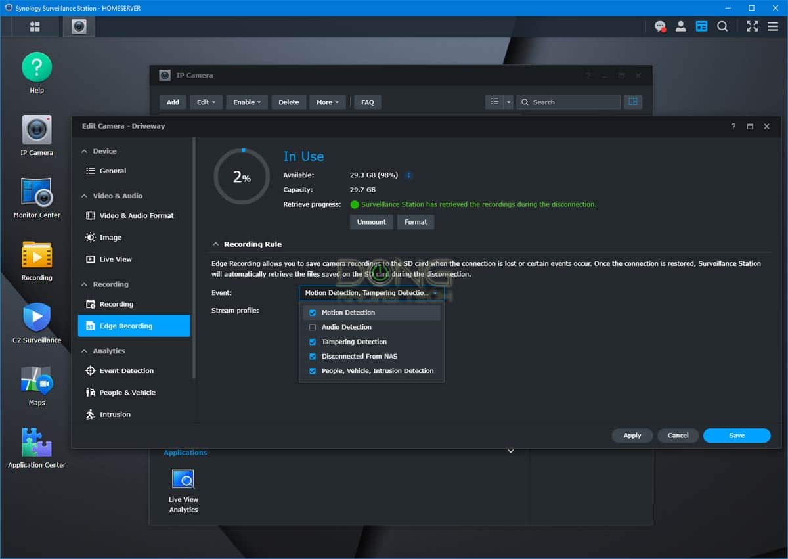Image resolution: width=788 pixels, height=559 pixels.
Task: Click Format SD card button
Action: pos(416,222)
